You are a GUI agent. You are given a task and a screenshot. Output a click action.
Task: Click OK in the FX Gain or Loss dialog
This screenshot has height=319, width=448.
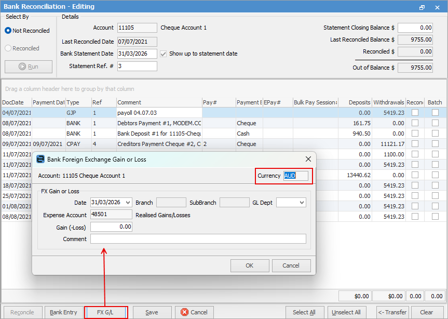click(x=250, y=265)
